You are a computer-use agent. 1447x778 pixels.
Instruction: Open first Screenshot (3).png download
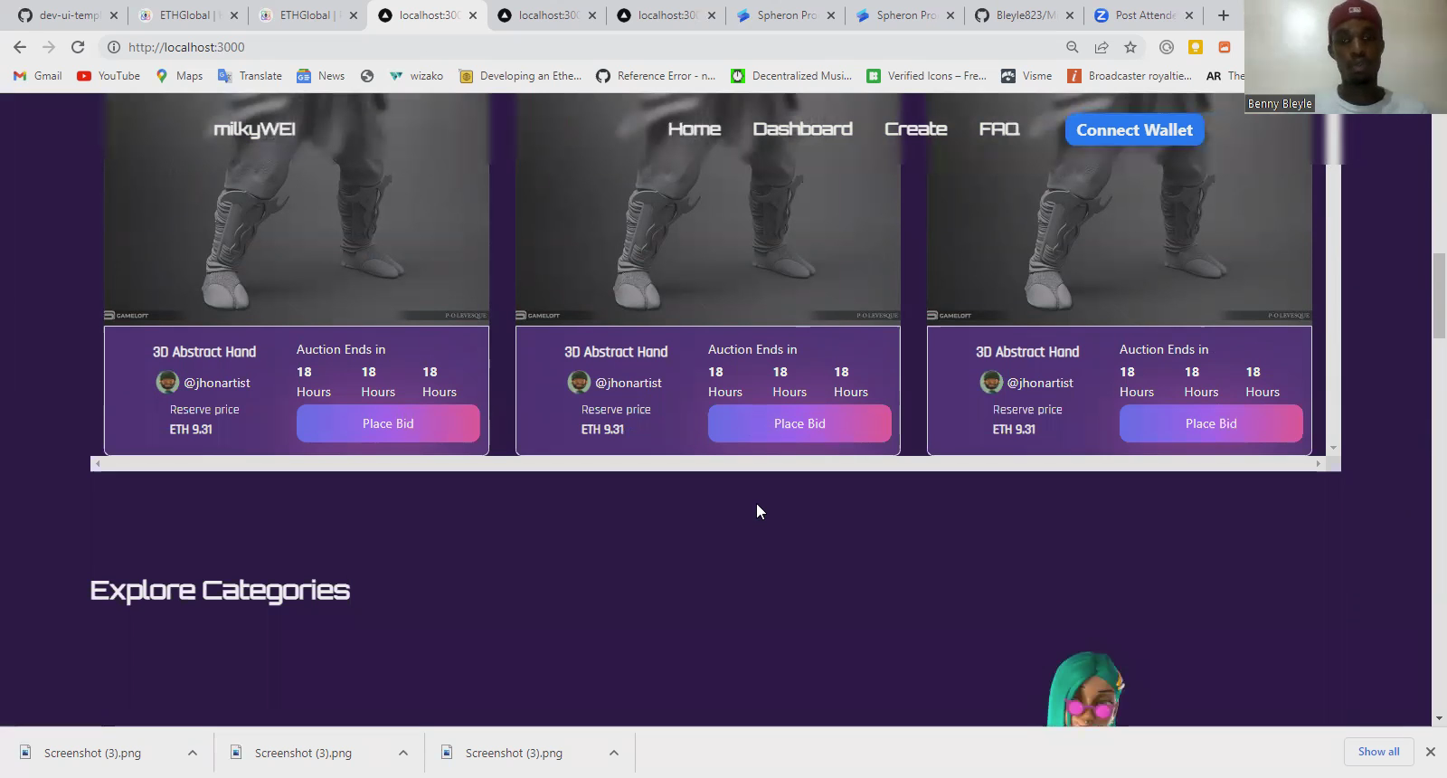pos(92,753)
